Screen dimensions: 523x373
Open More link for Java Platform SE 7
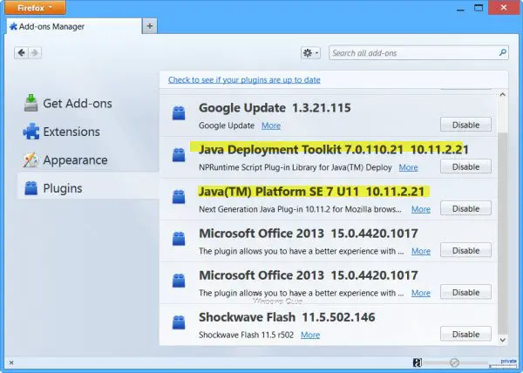(x=421, y=209)
